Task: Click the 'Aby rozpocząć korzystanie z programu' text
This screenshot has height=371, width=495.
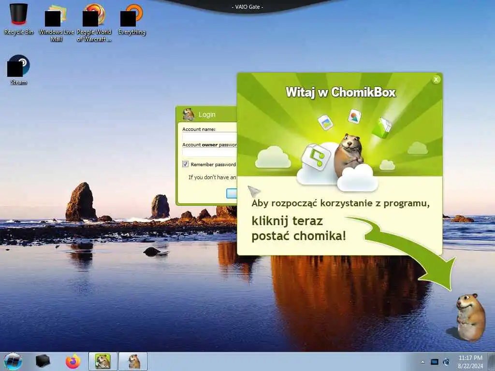Action: (x=341, y=203)
